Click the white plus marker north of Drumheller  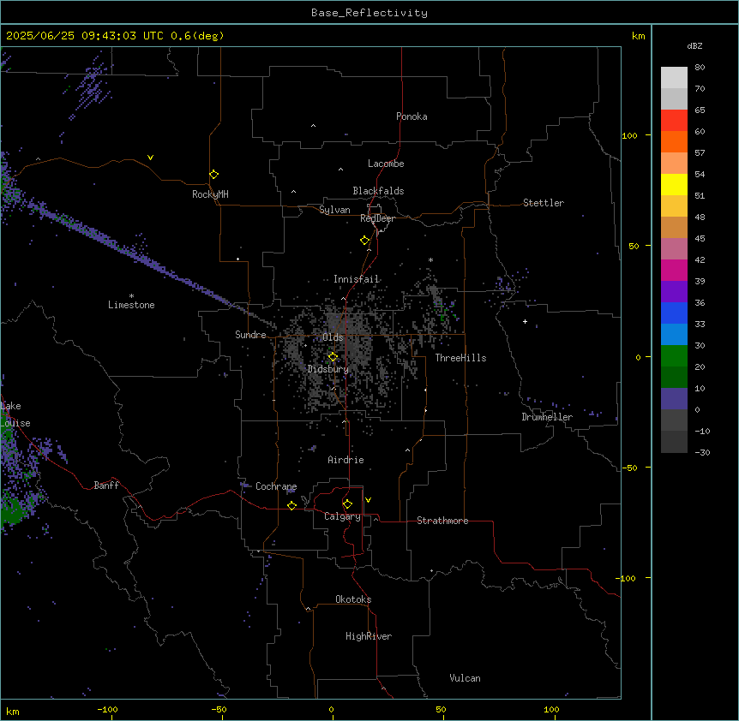525,321
